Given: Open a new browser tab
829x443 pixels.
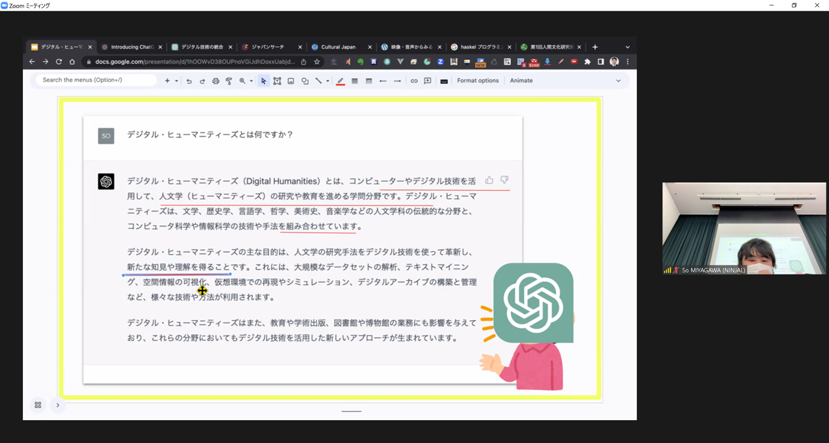Looking at the screenshot, I should coord(595,47).
